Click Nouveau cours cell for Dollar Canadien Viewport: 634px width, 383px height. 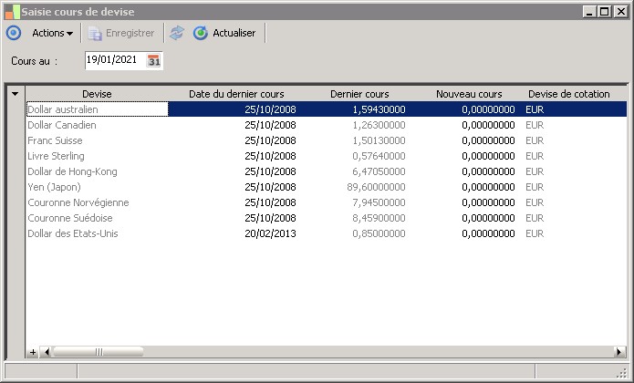pyautogui.click(x=488, y=125)
